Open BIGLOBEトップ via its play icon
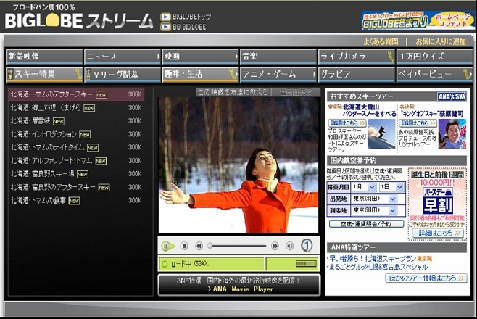Screen dimensions: 477x319 (165, 17)
